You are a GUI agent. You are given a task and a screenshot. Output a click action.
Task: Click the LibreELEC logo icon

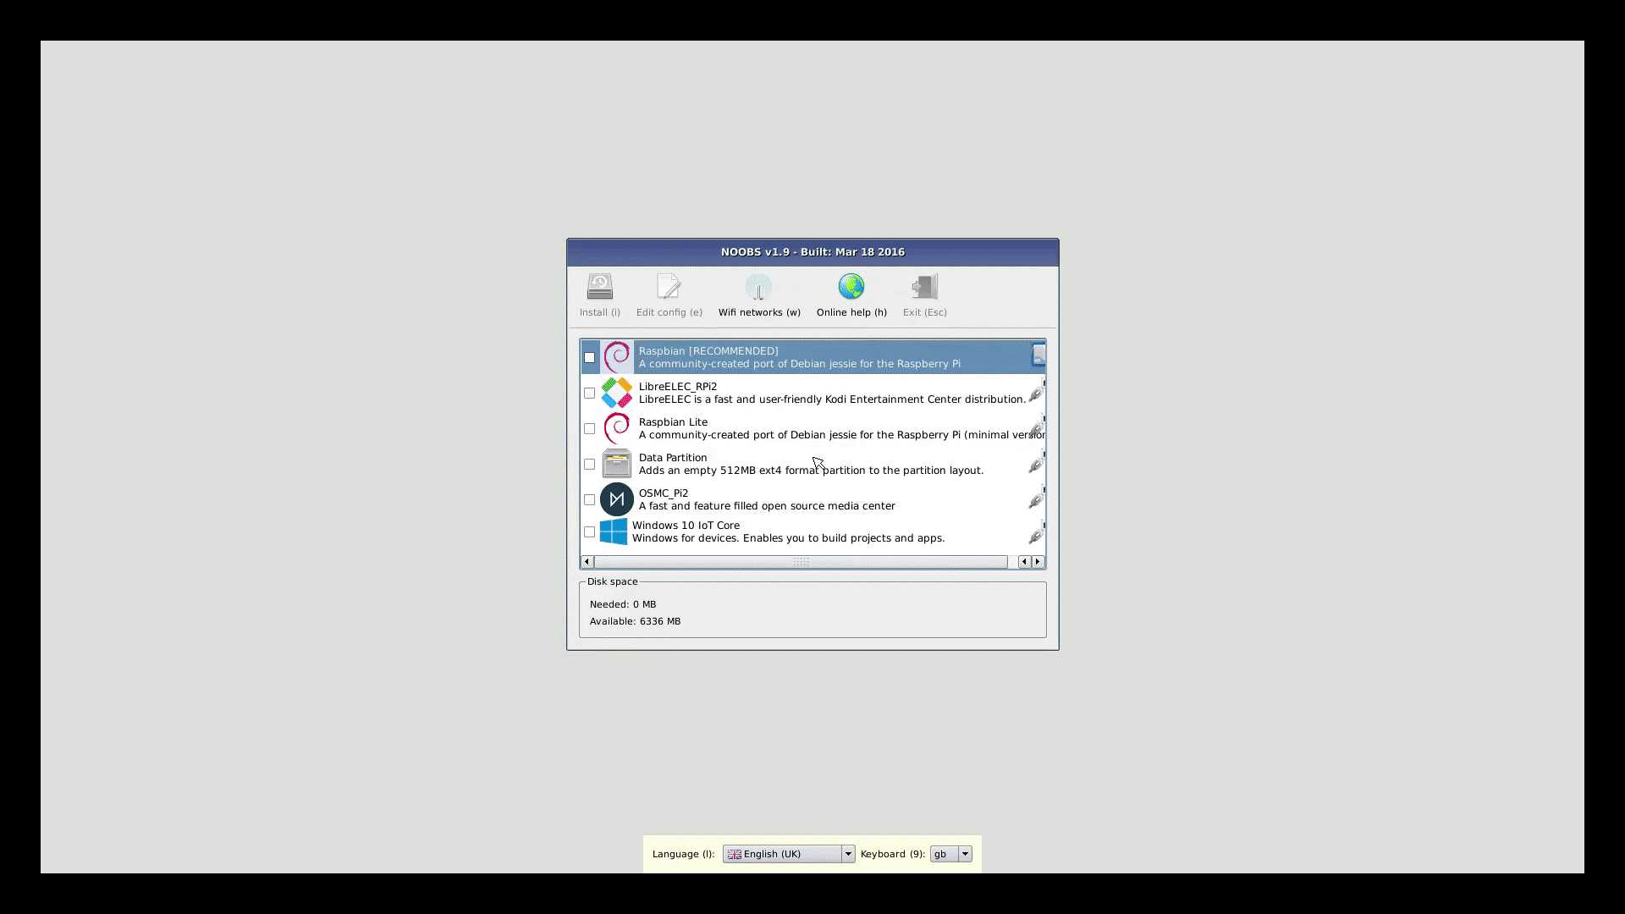coord(616,392)
